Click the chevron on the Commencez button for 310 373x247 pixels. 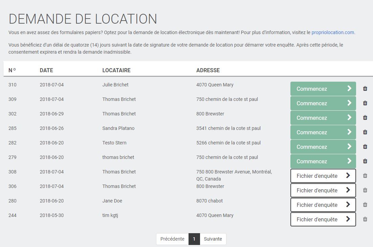349,88
